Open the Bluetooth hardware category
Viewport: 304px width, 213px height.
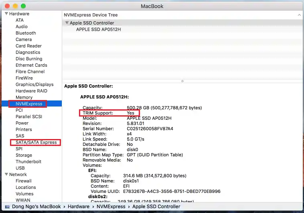point(26,33)
